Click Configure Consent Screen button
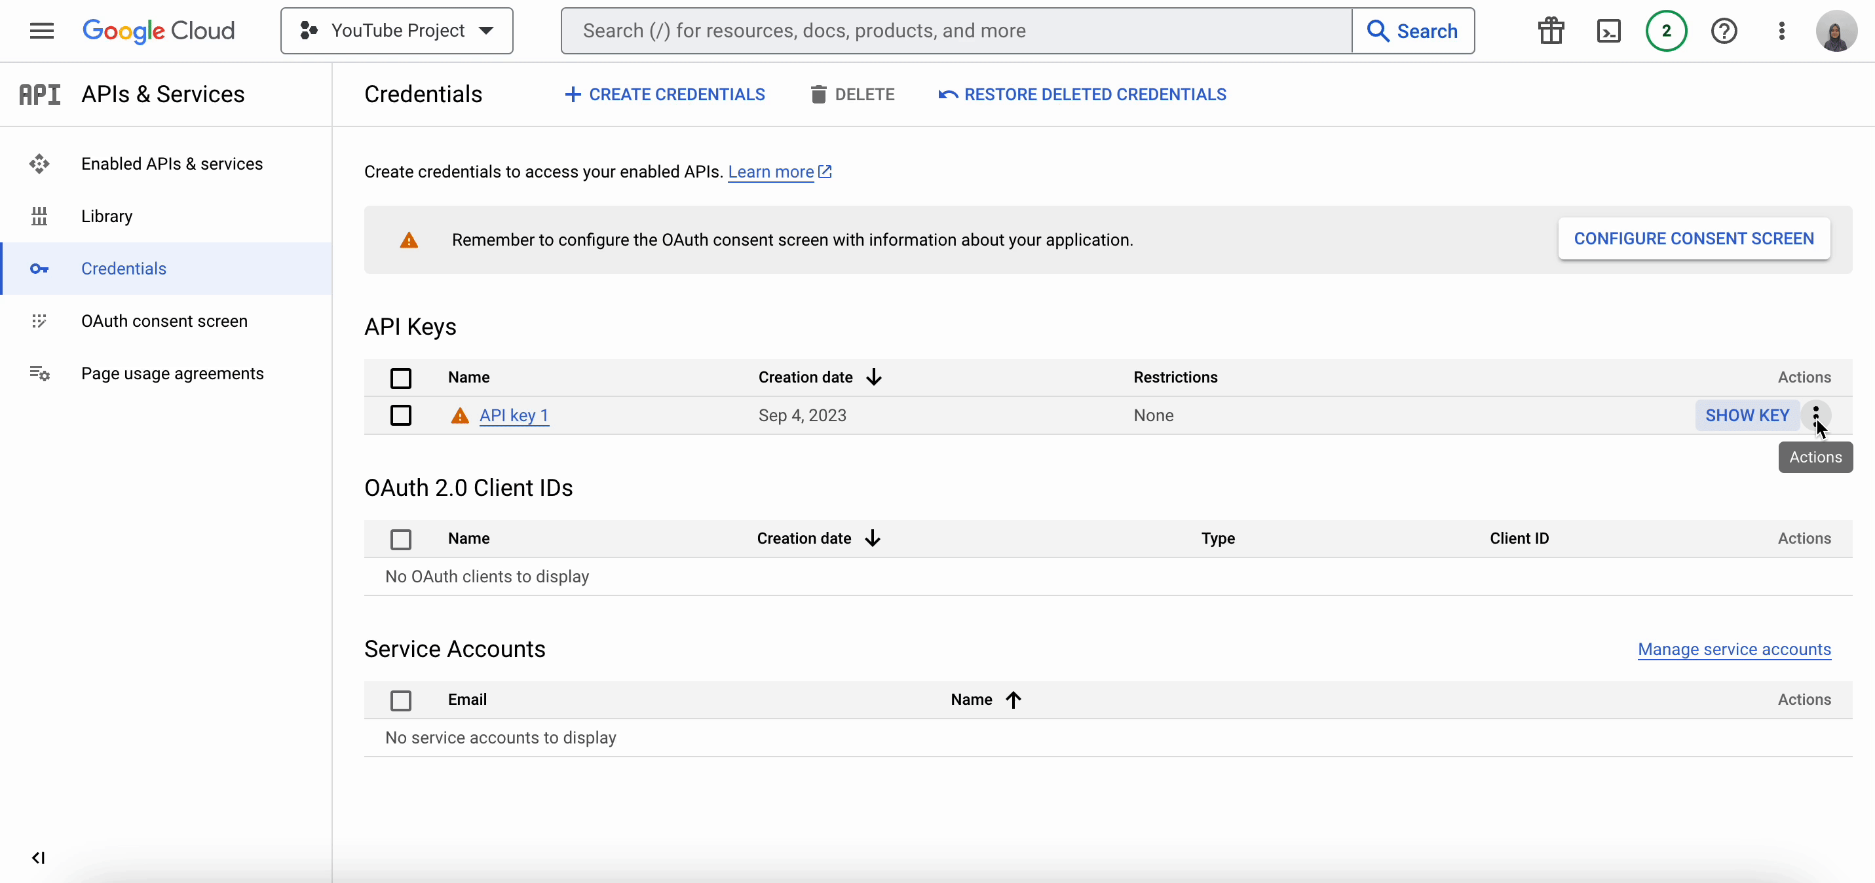Screen dimensions: 1875x883 (1694, 239)
